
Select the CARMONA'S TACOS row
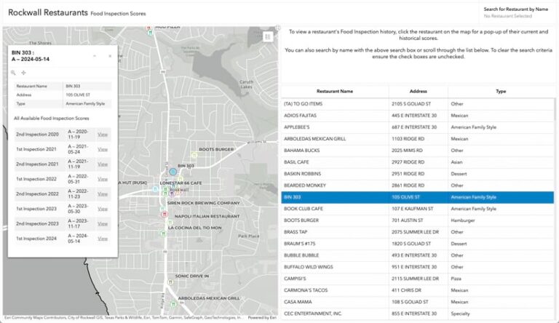(x=418, y=290)
